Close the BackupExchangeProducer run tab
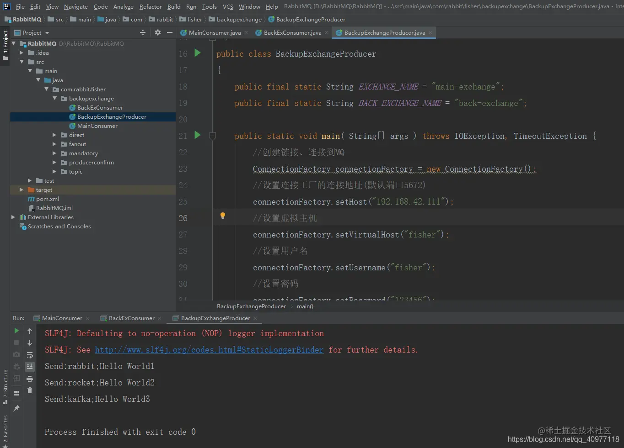Image resolution: width=624 pixels, height=448 pixels. pyautogui.click(x=255, y=318)
